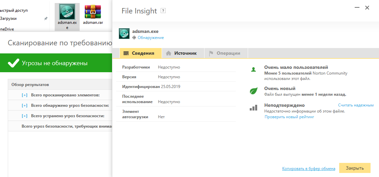Click adsman.exe file name in File Insight
Screen dimensions: 379x177
[145, 31]
